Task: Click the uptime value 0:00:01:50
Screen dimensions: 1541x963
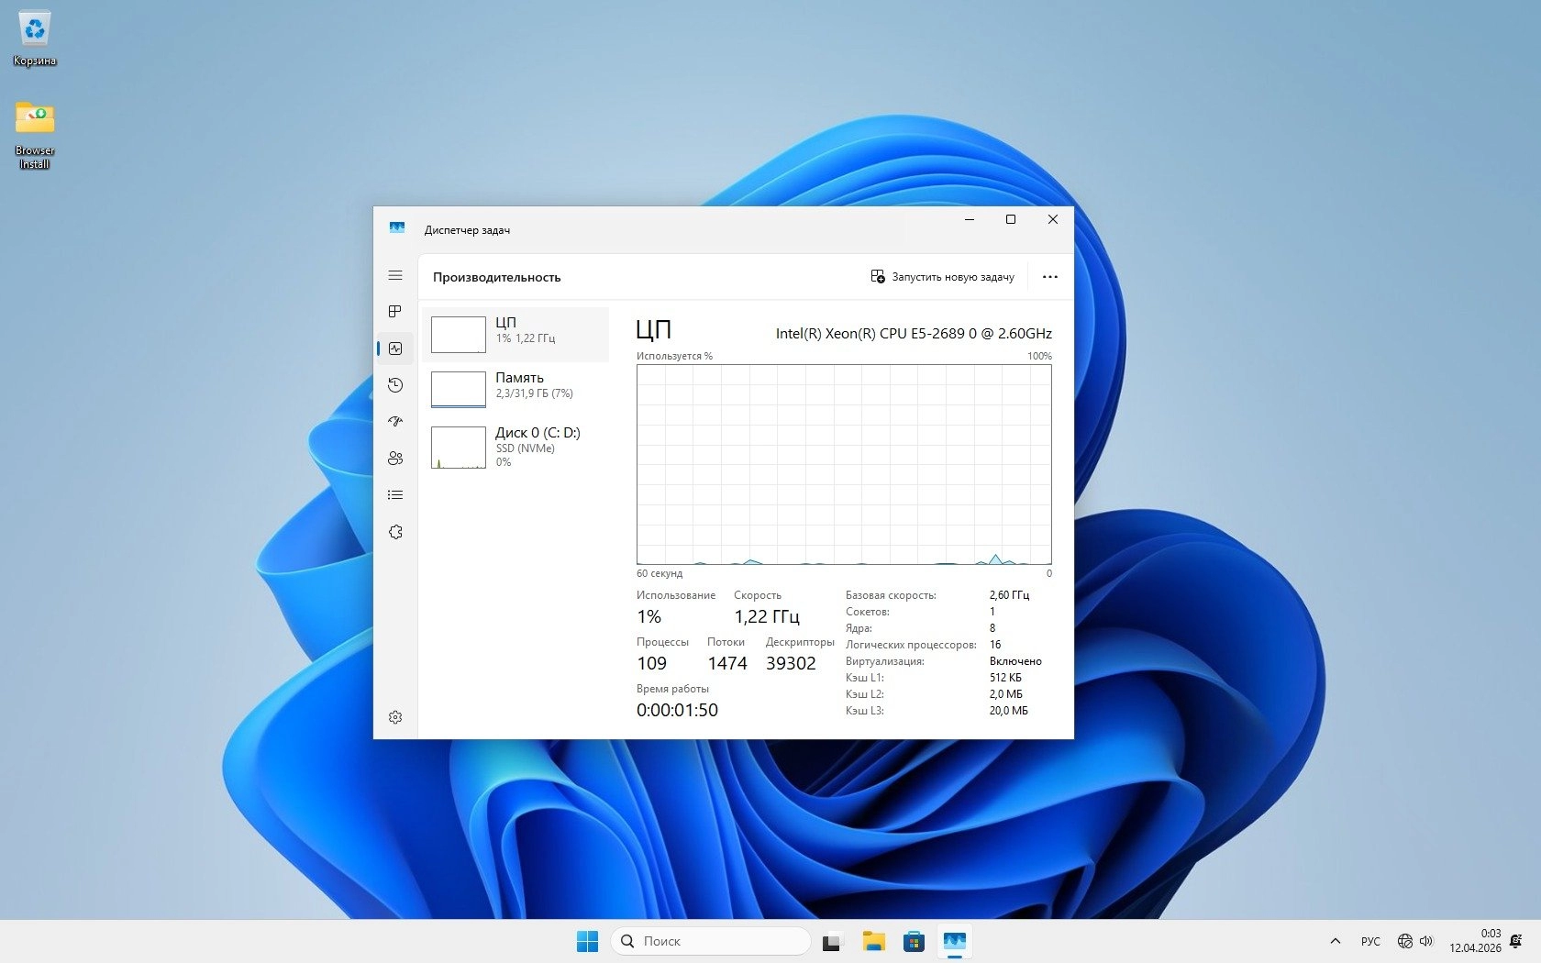Action: 678,711
